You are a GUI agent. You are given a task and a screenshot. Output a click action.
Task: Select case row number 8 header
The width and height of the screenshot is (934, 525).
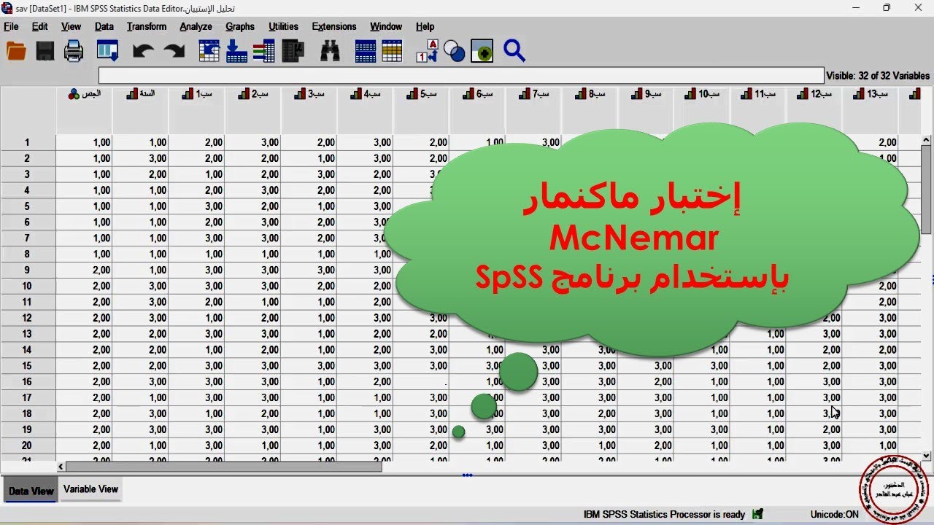tap(28, 254)
